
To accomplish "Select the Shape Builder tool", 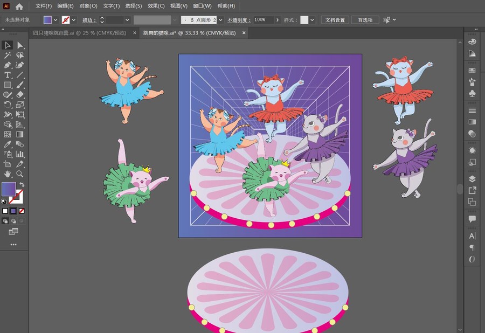I will [x=8, y=124].
